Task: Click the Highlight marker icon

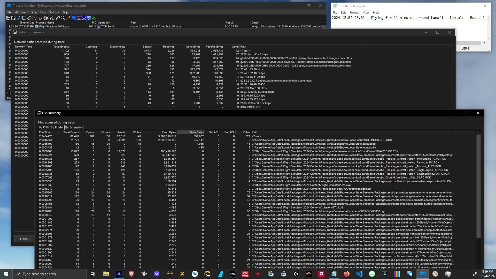Action: point(41,18)
